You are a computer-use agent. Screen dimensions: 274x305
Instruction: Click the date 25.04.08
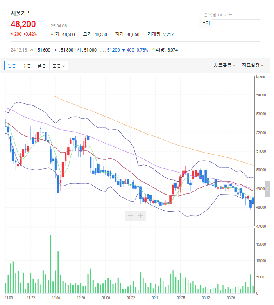[x=59, y=26]
